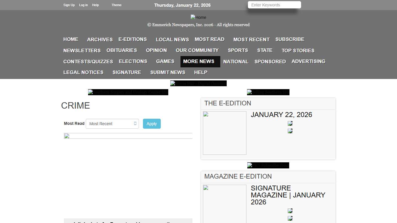Open the Sports navigation item
This screenshot has width=397, height=223.
coord(238,51)
